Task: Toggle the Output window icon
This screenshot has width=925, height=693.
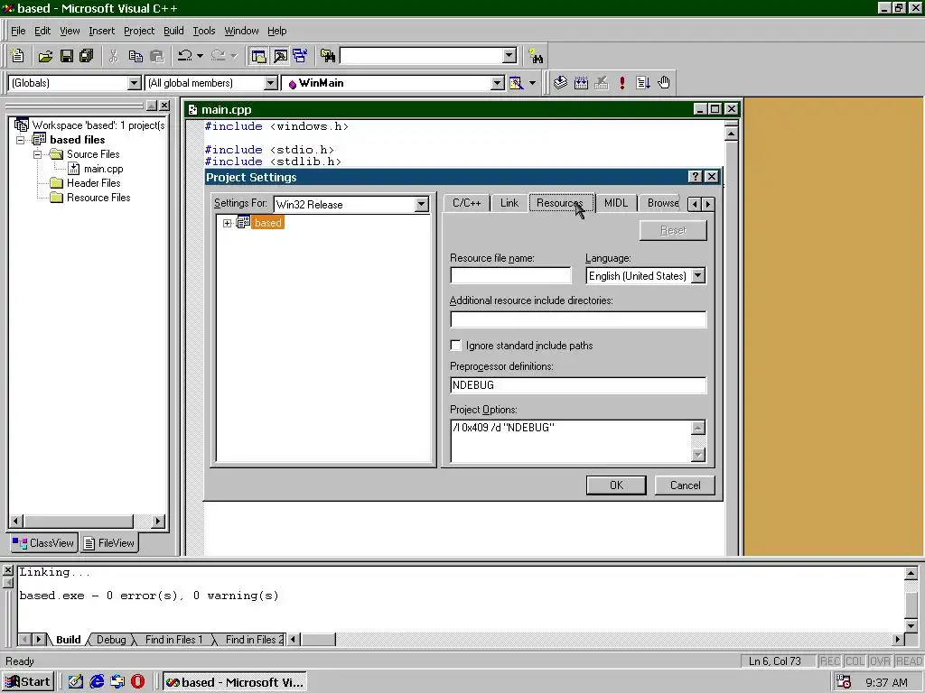Action: (280, 56)
